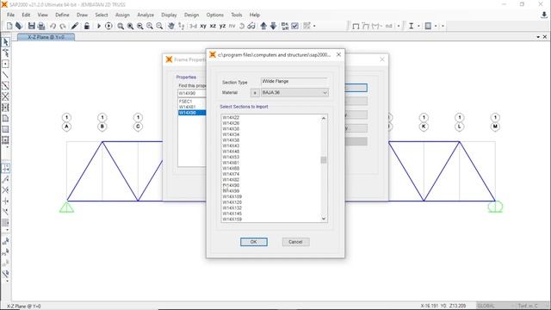The height and width of the screenshot is (310, 551).
Task: Set the 3-d view from the toolbar
Action: pyautogui.click(x=193, y=26)
